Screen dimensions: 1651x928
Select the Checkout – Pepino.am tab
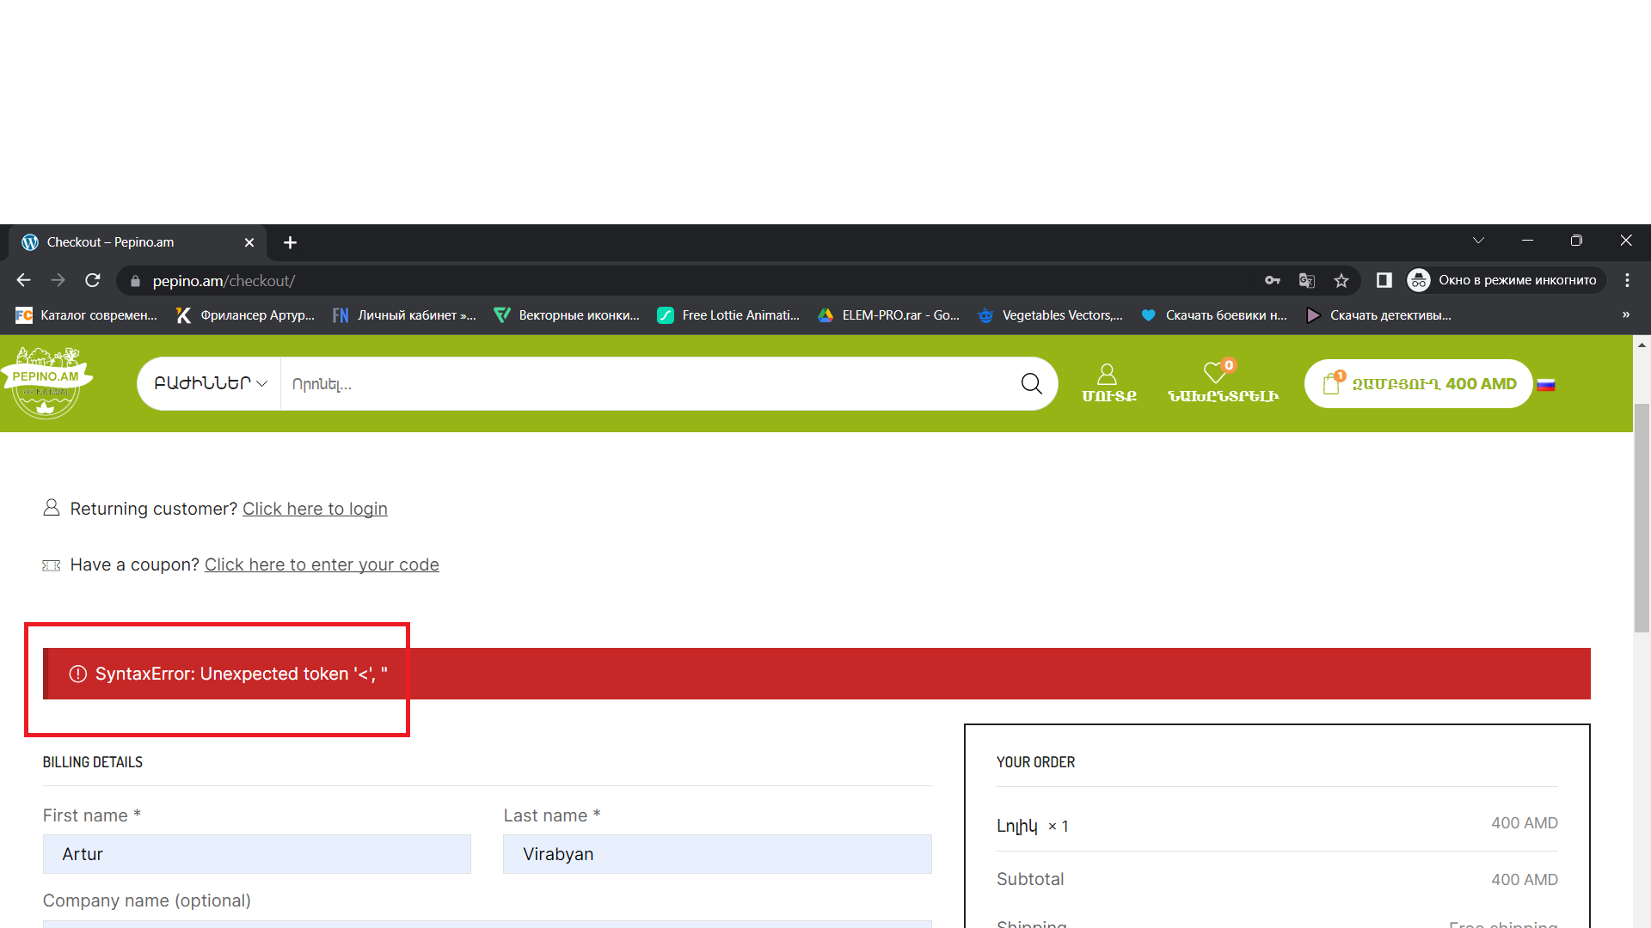(x=129, y=242)
